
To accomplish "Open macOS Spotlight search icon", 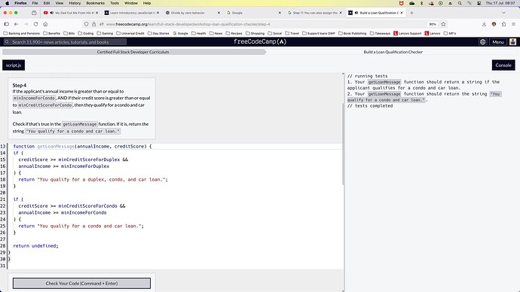I will tap(460, 3).
